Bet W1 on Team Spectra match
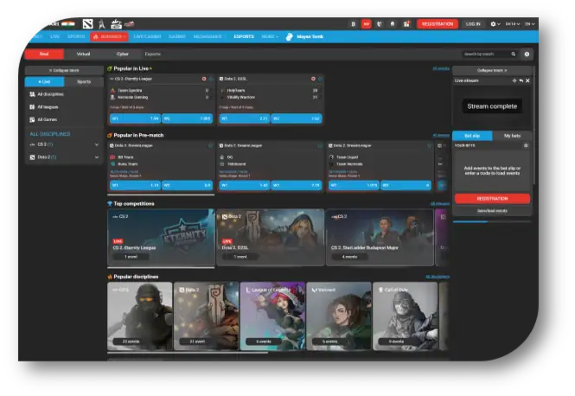 [x=135, y=118]
